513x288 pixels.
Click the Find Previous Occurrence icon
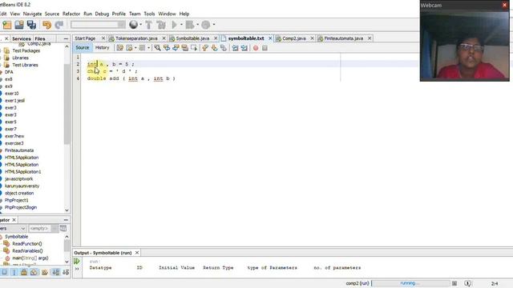tap(167, 48)
